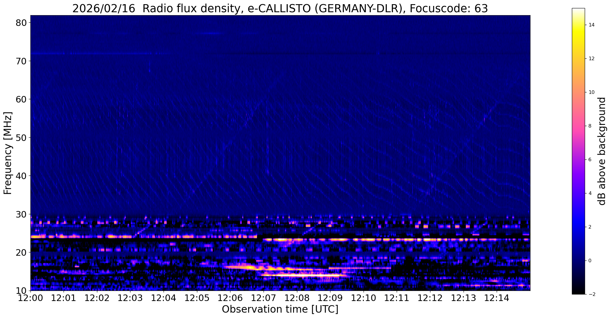Click the 12:04 time tick label

tap(164, 298)
